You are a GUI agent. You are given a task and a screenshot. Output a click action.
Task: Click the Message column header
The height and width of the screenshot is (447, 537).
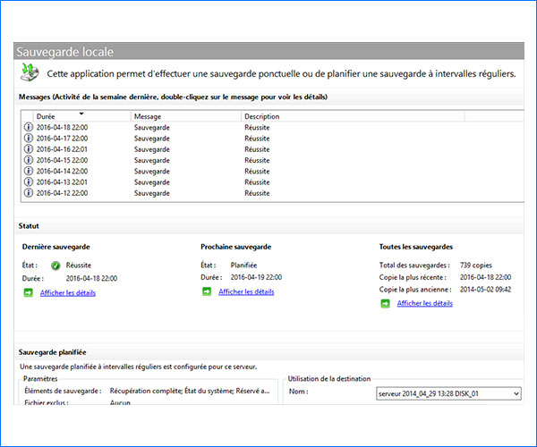184,116
